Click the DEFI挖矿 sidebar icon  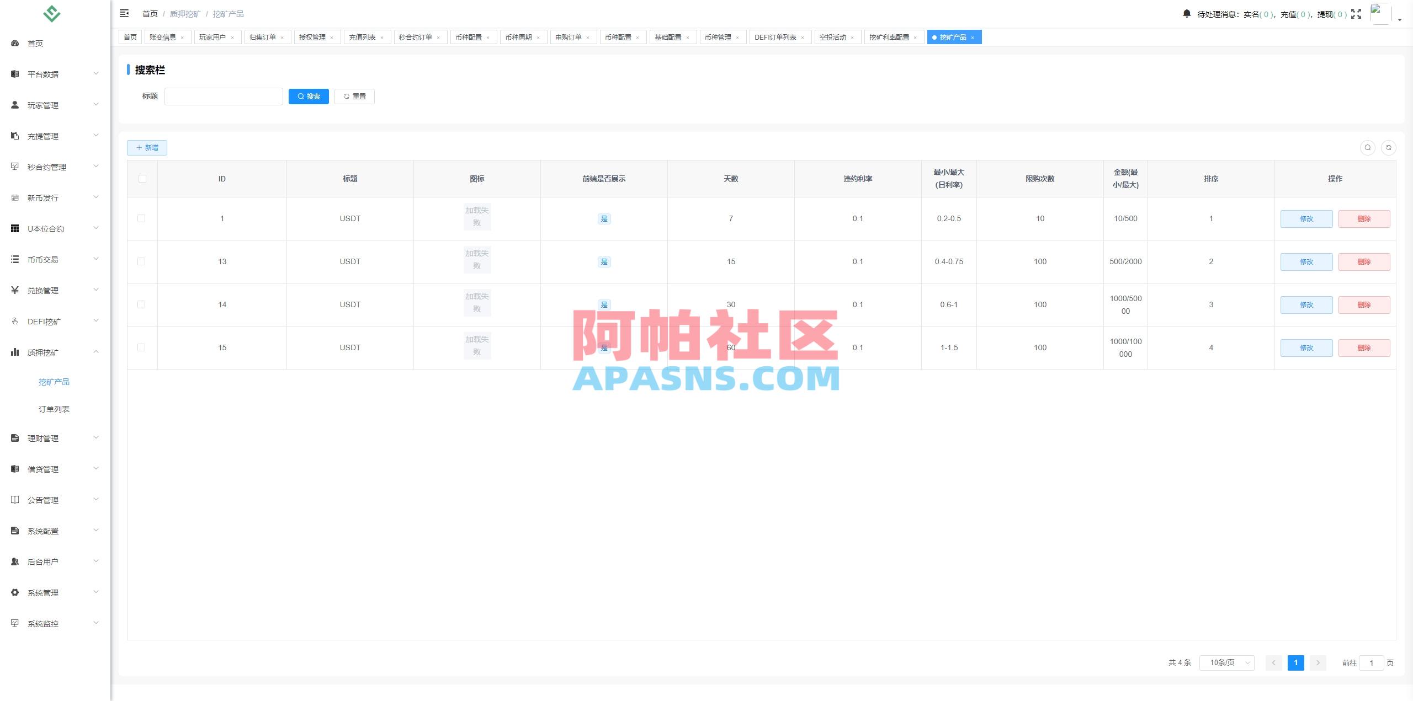click(x=15, y=321)
